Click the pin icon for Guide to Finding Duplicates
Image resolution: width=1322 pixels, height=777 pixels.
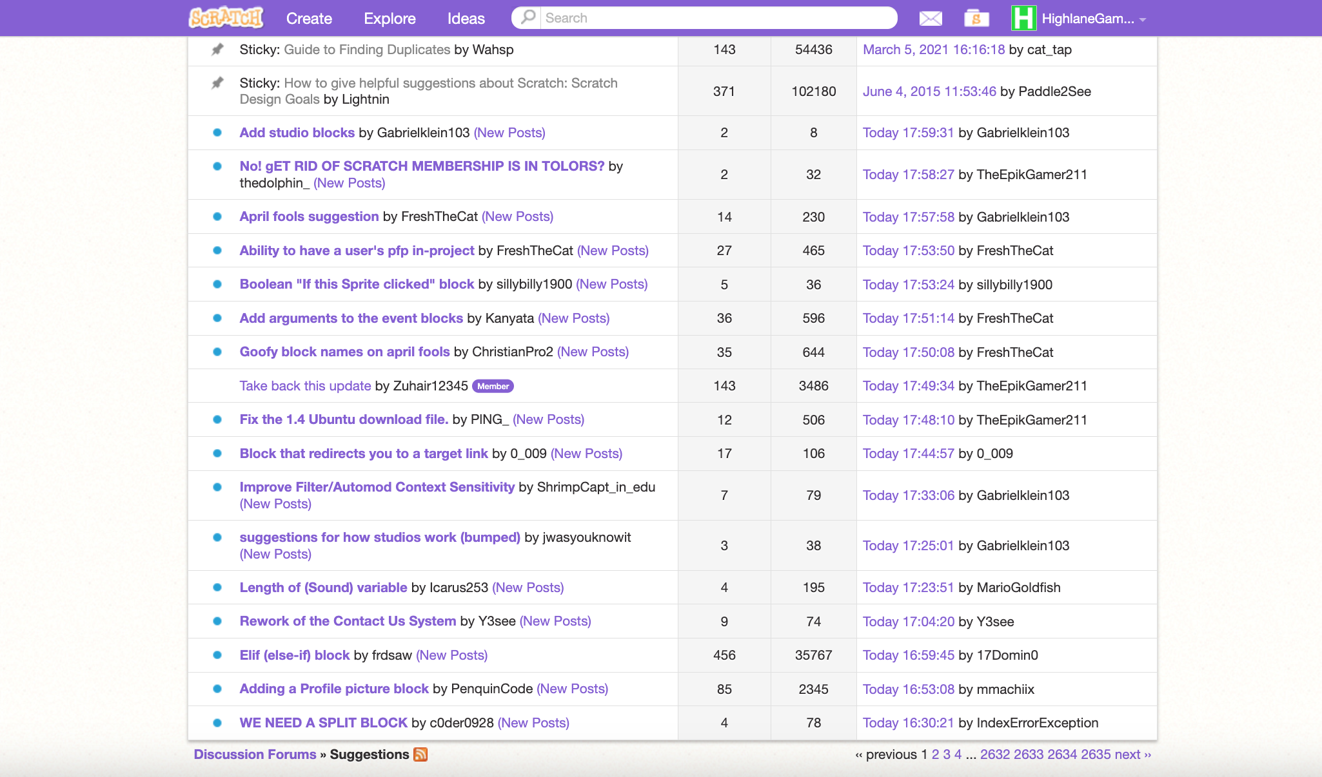tap(217, 50)
